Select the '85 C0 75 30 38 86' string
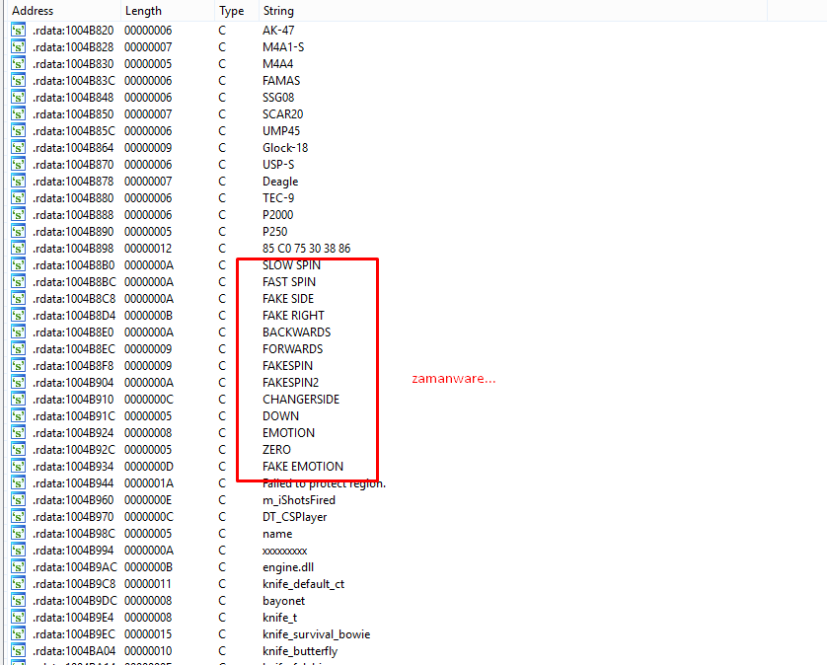 point(307,249)
